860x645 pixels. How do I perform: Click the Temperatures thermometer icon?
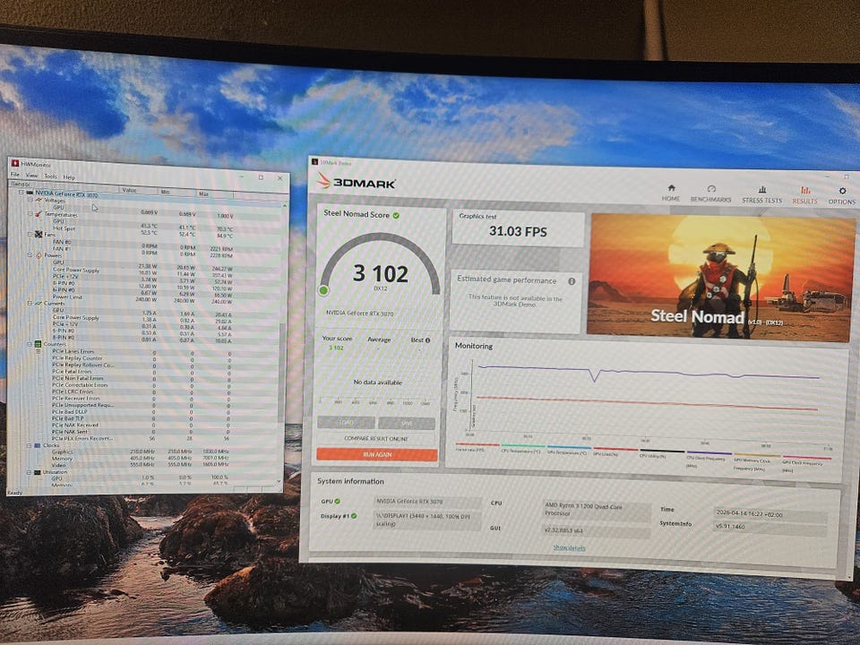click(39, 214)
